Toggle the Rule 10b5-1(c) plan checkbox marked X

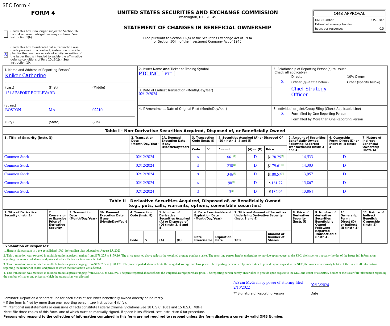(6, 55)
